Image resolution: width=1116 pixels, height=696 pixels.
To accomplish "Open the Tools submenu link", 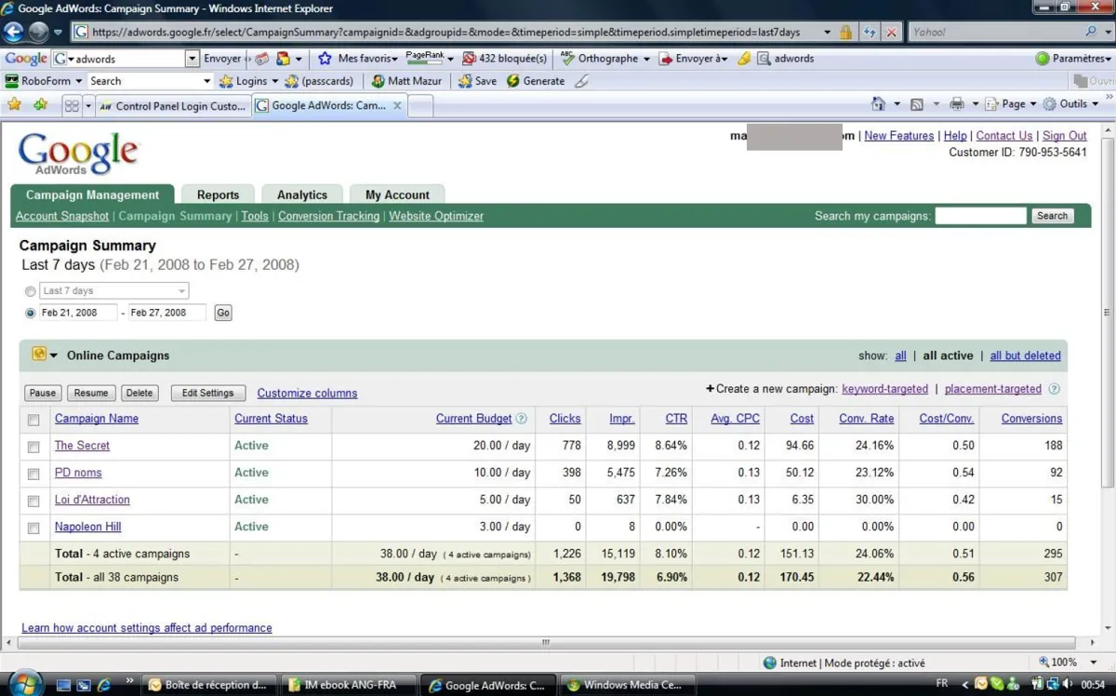I will pyautogui.click(x=255, y=216).
